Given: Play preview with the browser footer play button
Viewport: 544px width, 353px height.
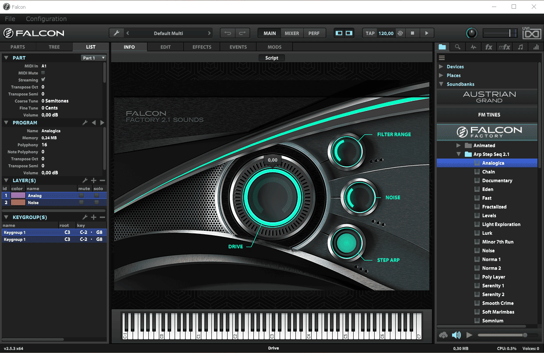Looking at the screenshot, I should point(469,335).
